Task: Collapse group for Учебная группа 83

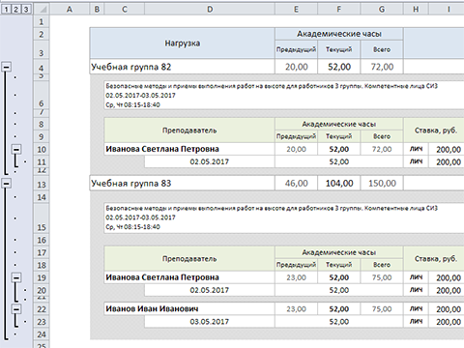Action: [x=7, y=184]
